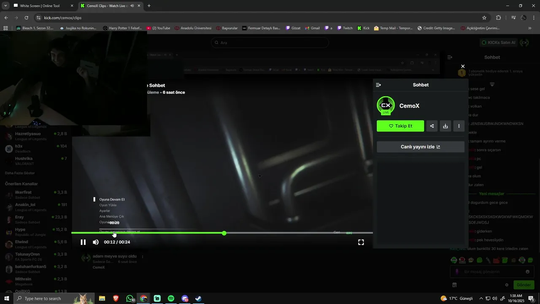
Task: Open the chat shop icon
Action: 454,285
